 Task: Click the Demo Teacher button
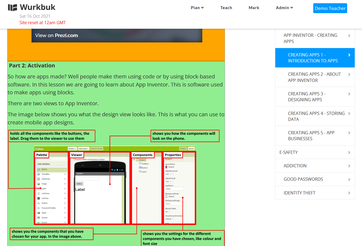coord(330,8)
